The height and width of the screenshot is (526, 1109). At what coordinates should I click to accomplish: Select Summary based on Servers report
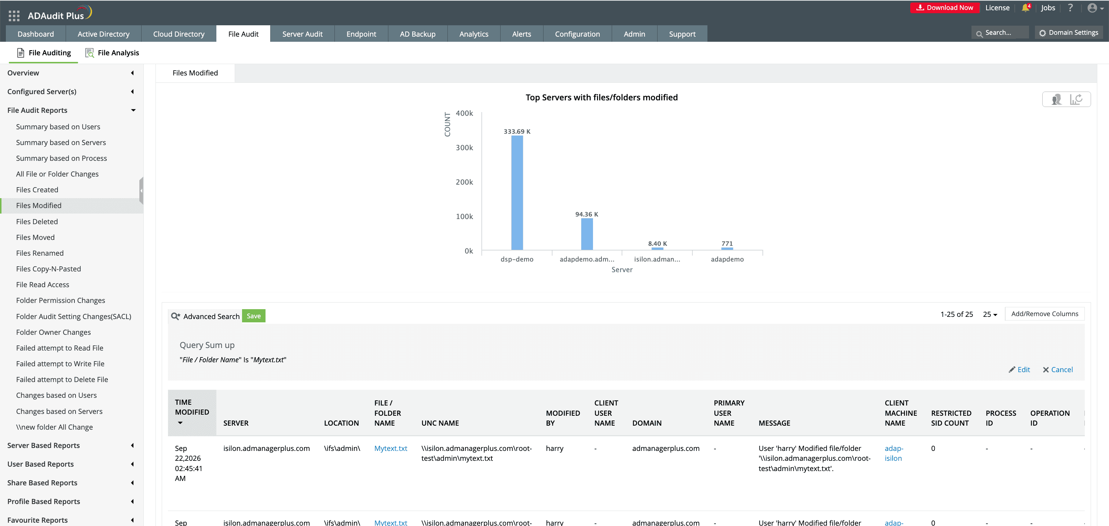61,142
